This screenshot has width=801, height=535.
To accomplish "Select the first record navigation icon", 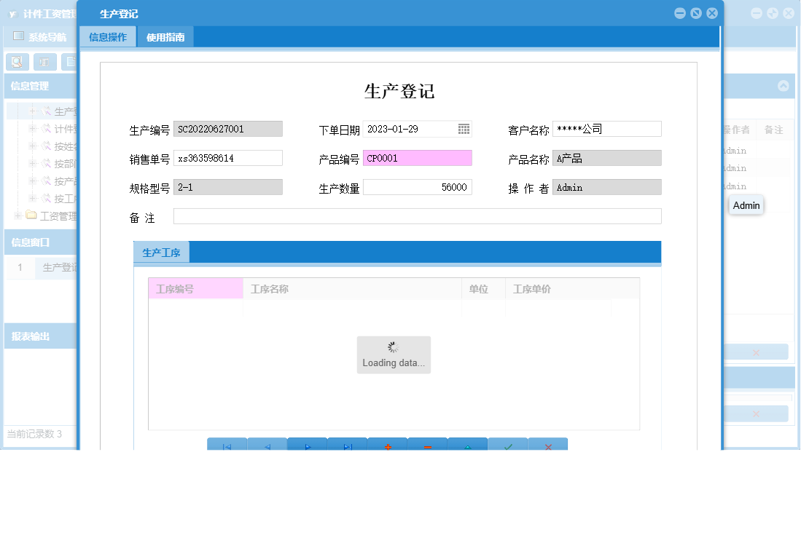I will click(x=227, y=445).
